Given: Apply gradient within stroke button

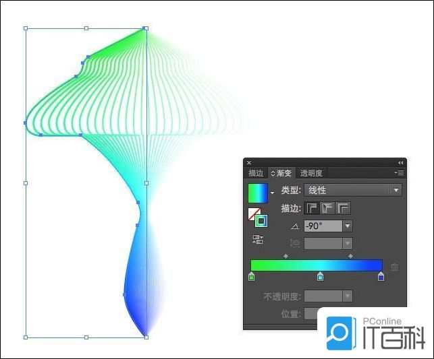Looking at the screenshot, I should pos(312,208).
